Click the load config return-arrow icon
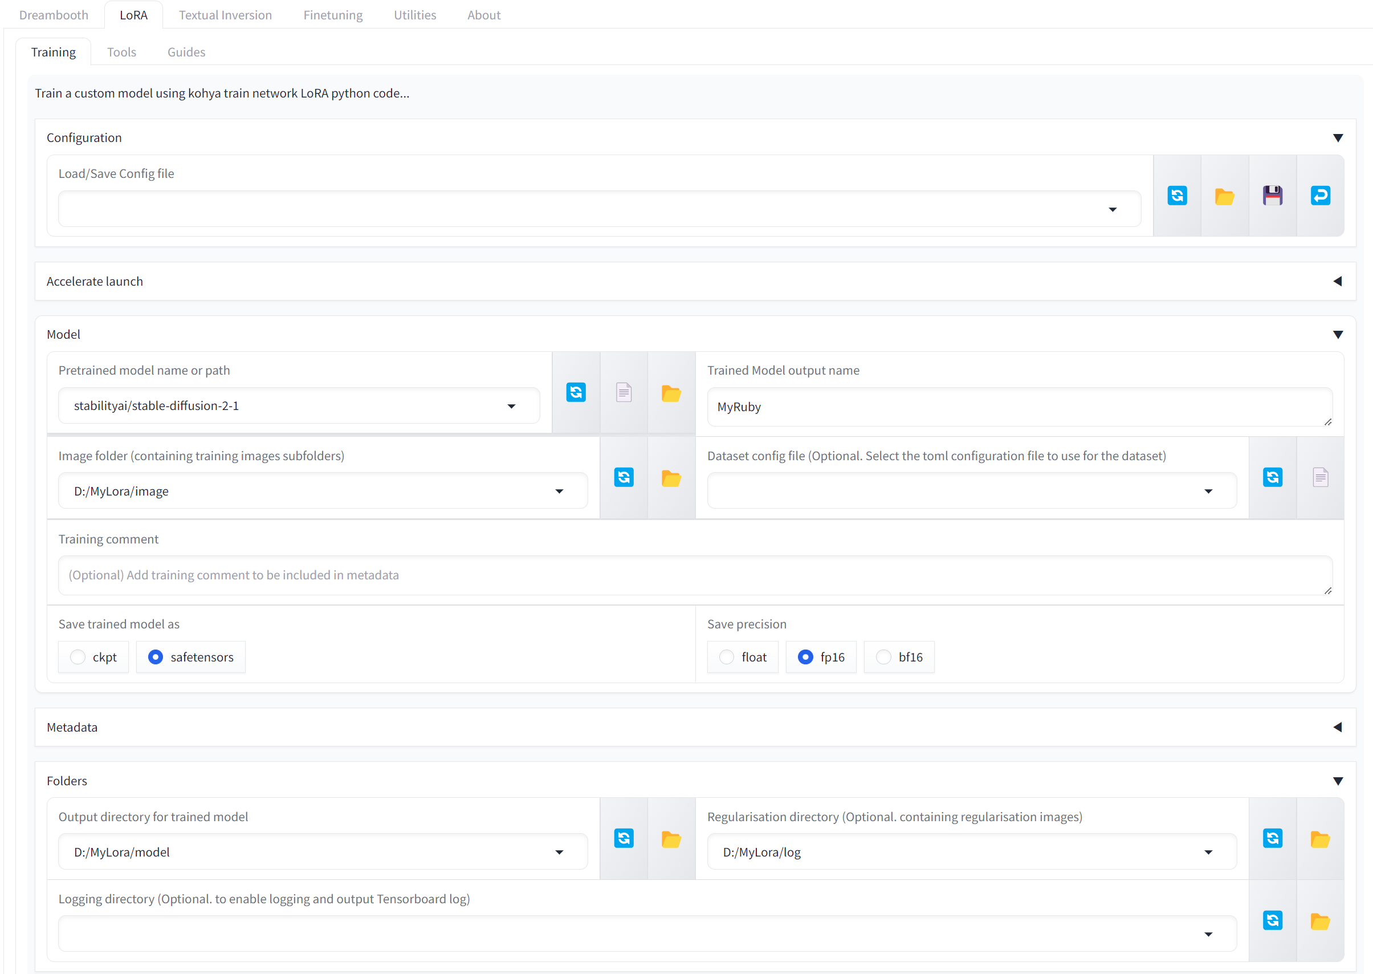Viewport: 1373px width, 974px height. tap(1319, 196)
